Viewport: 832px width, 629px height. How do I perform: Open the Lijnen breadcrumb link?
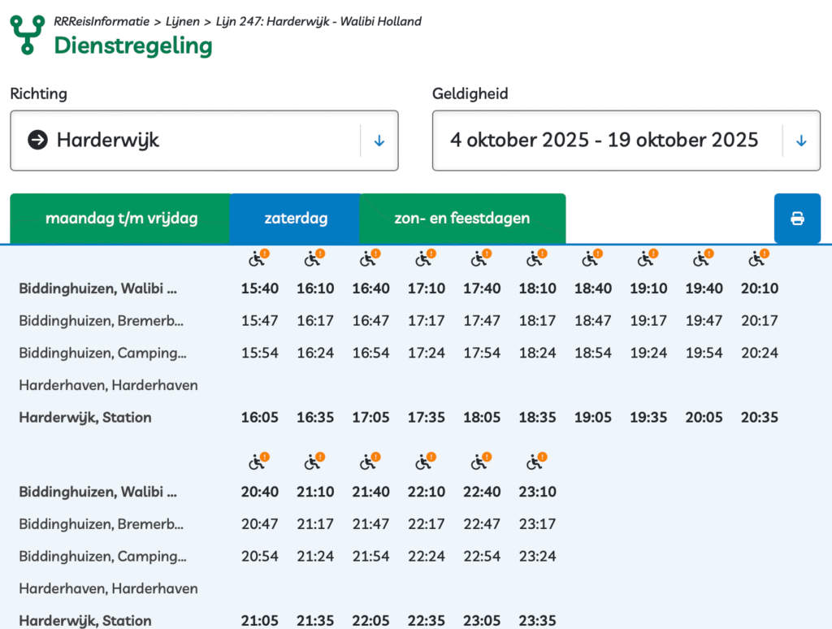coord(184,22)
